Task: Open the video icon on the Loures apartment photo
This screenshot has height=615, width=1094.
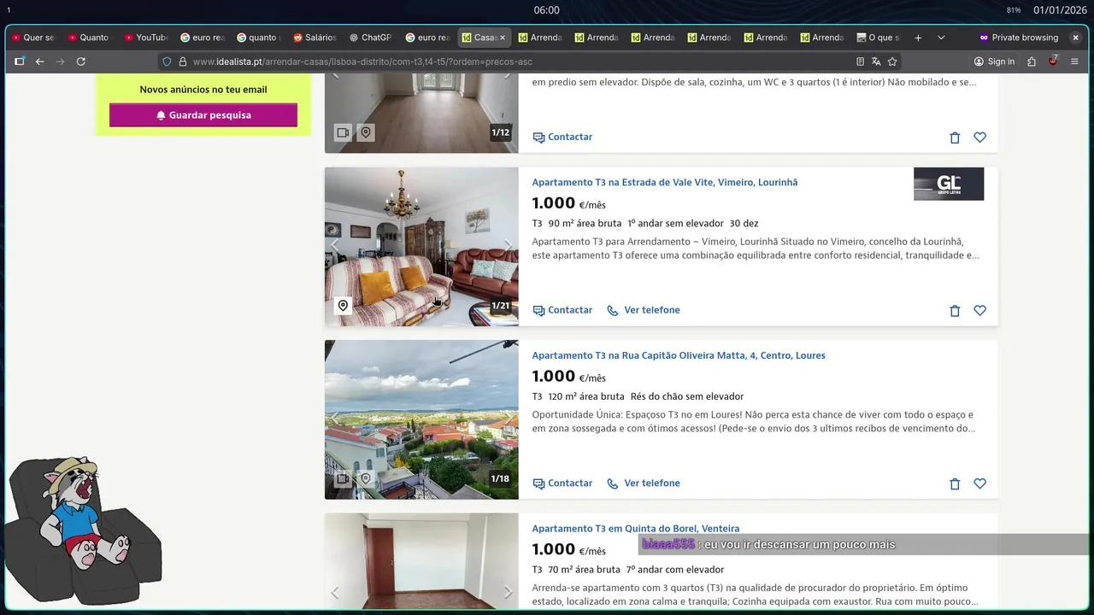Action: coord(343,479)
